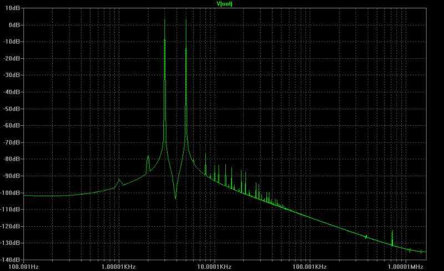Click the -40dB axis label
444x271 pixels.
coord(11,92)
